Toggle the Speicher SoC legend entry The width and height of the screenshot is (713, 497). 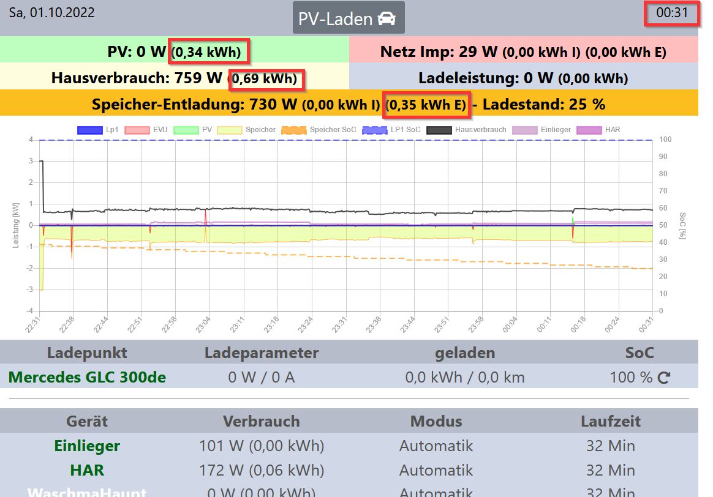click(x=319, y=130)
